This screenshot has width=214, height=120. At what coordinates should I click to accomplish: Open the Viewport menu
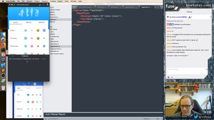pyautogui.click(x=45, y=1)
